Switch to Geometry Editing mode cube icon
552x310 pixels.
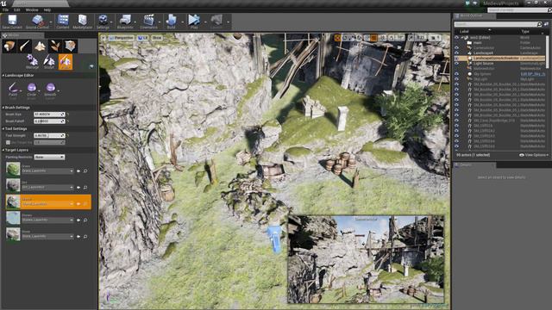tap(70, 46)
